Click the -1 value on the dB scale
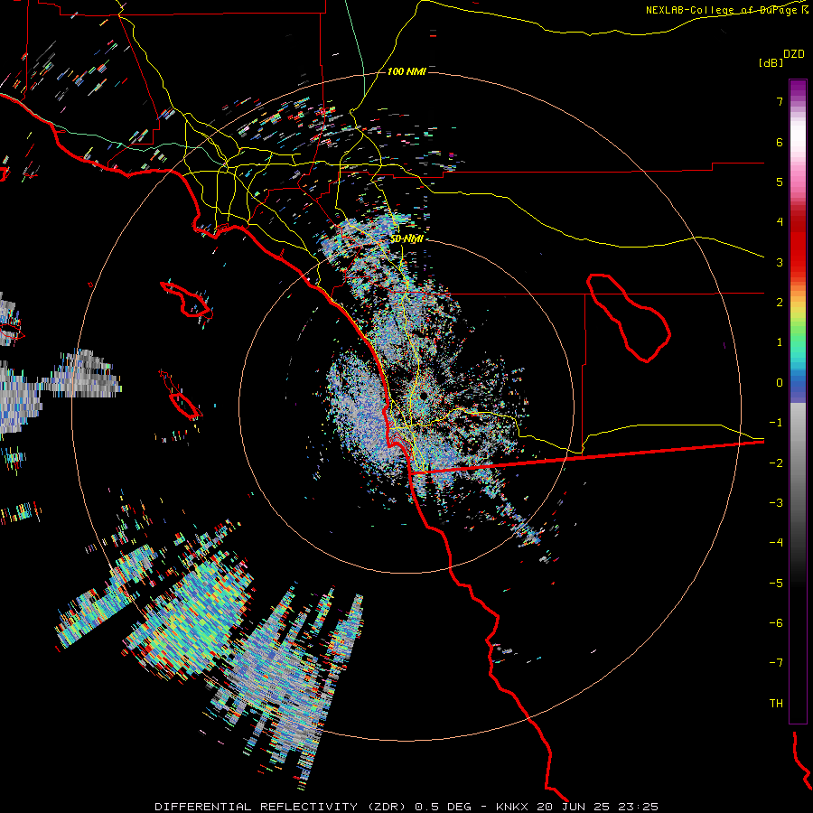This screenshot has height=813, width=813. 776,423
